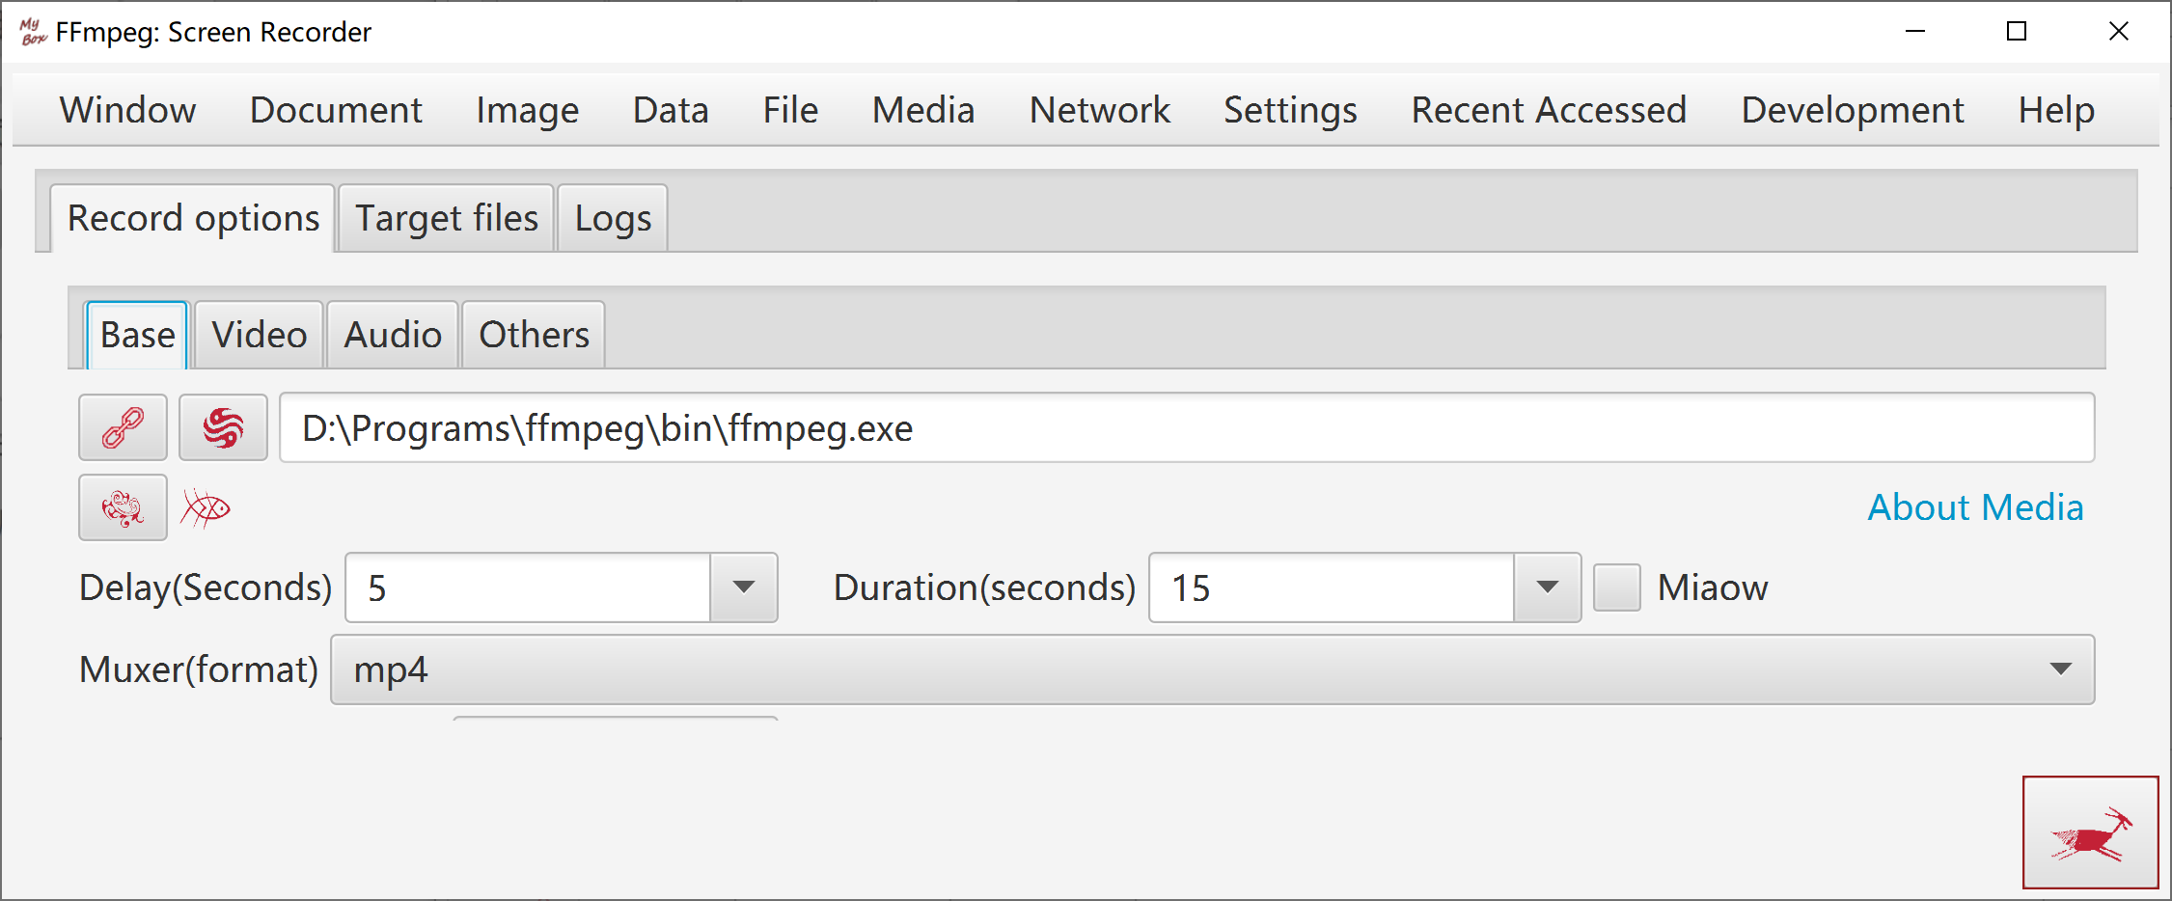Open the Recent Accessed menu
This screenshot has width=2172, height=901.
[x=1549, y=110]
